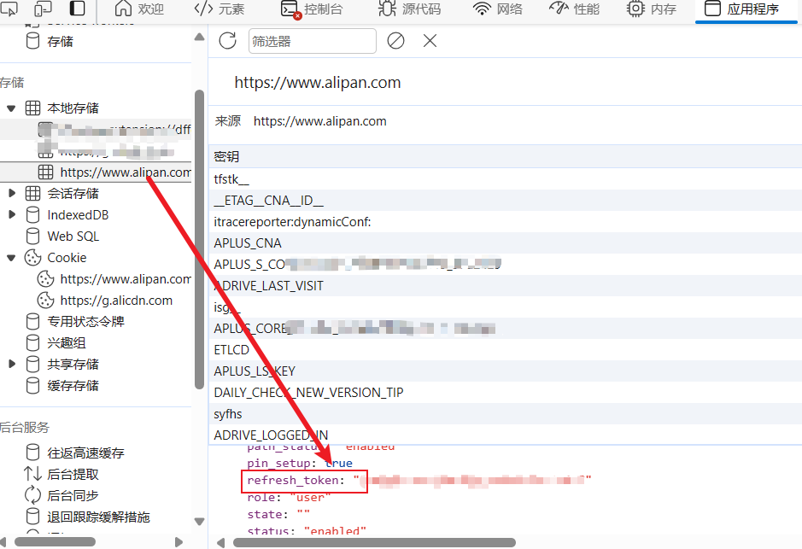802x549 pixels.
Task: Click the __ETAG__CNA__ID__ key row
Action: (505, 201)
